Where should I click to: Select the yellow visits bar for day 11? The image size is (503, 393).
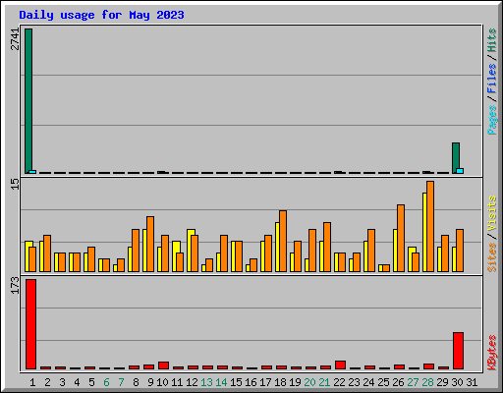coord(175,256)
